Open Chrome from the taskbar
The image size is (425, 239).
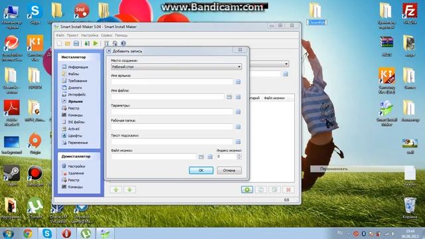click(28, 234)
